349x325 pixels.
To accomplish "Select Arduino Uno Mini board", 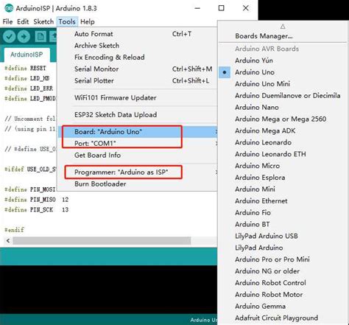I will pos(283,84).
